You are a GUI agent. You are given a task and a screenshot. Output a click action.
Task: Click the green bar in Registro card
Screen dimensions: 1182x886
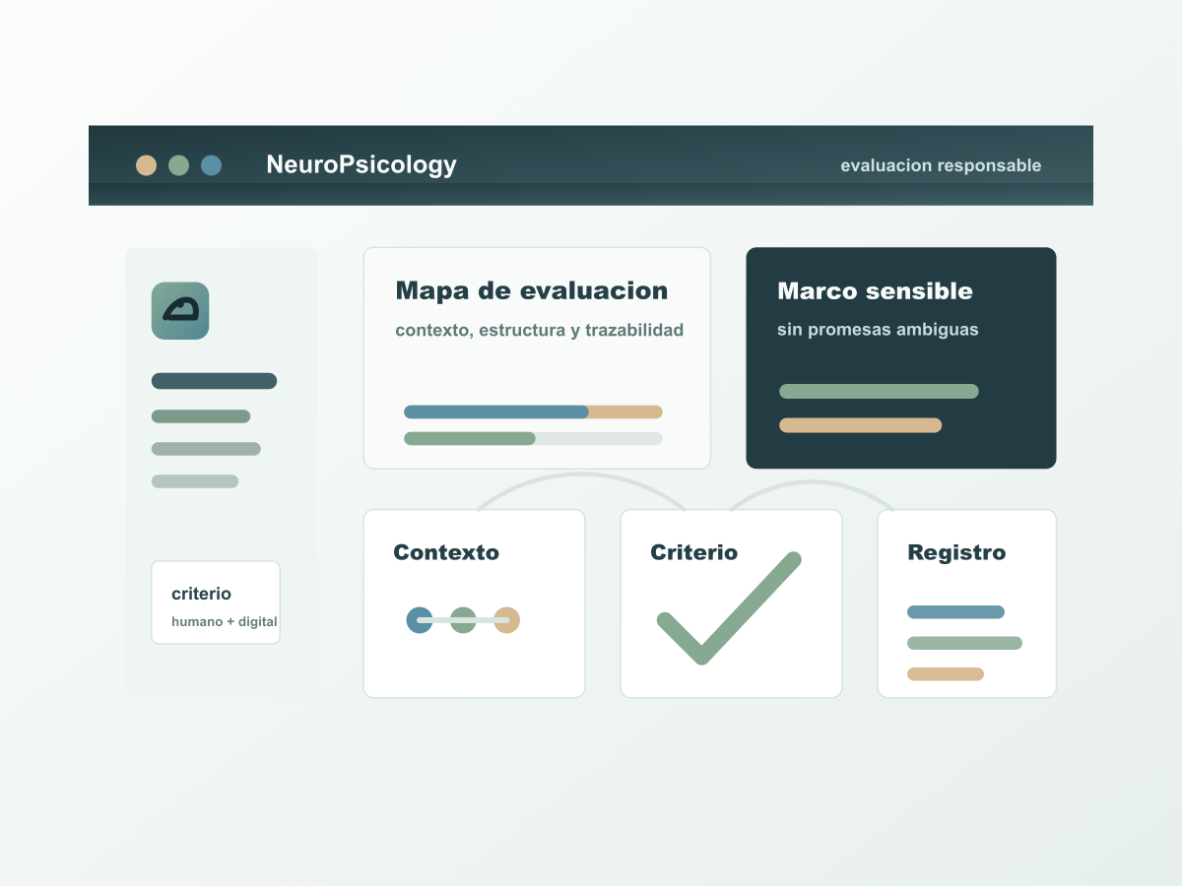coord(964,643)
